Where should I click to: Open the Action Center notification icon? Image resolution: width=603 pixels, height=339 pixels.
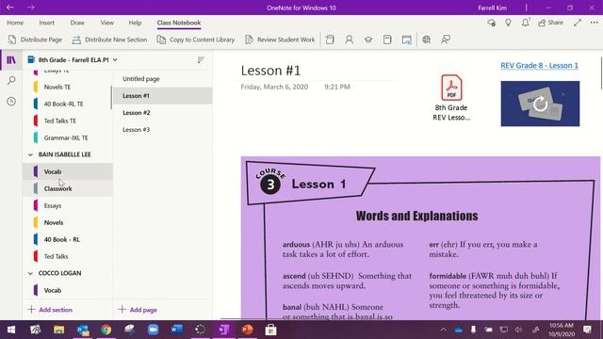587,330
